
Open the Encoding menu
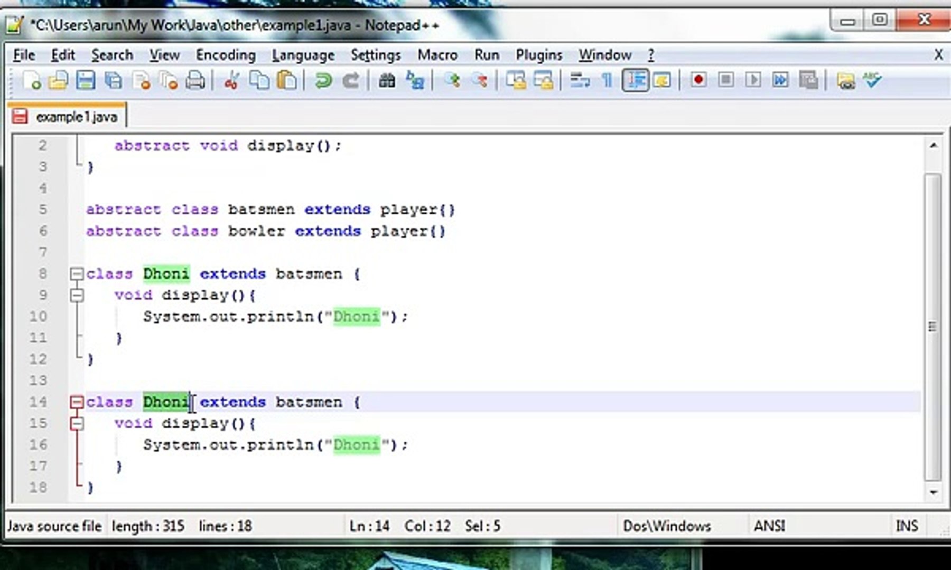226,55
